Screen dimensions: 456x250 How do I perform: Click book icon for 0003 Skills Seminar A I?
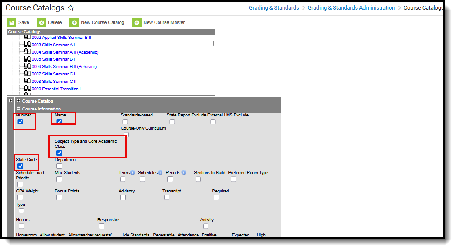(27, 44)
